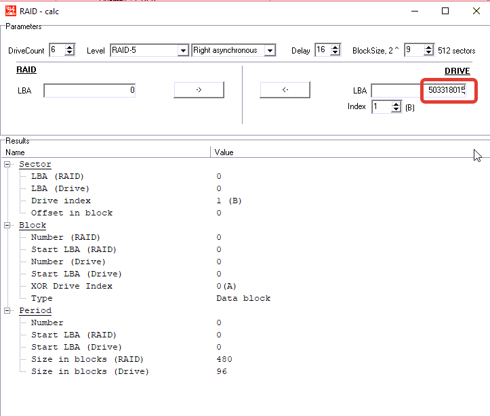This screenshot has height=416, width=490.
Task: Select the Size in blocks (RAID) row
Action: pos(87,359)
